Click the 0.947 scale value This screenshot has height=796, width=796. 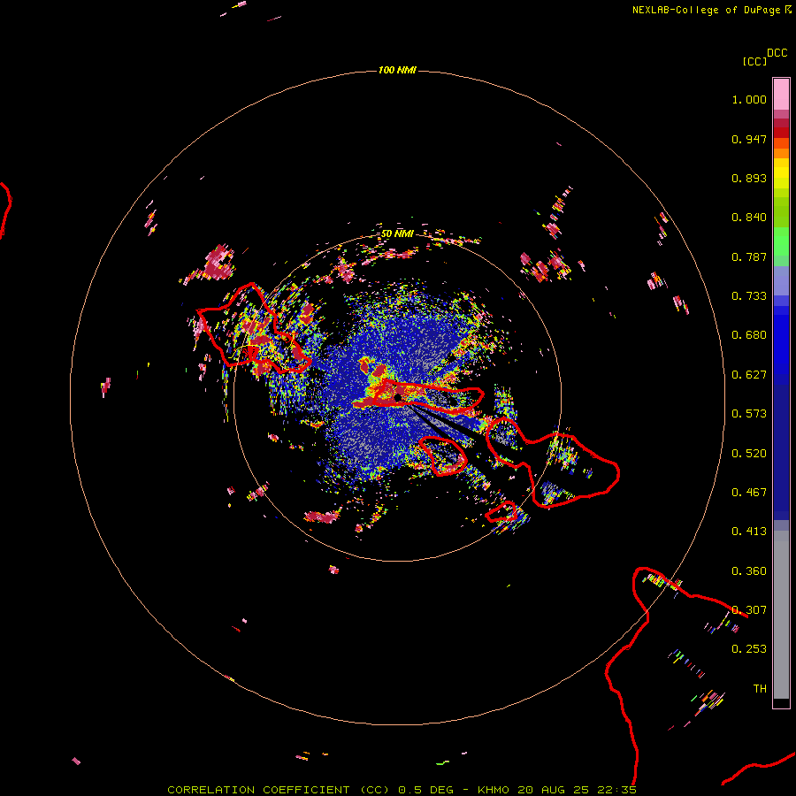point(749,139)
